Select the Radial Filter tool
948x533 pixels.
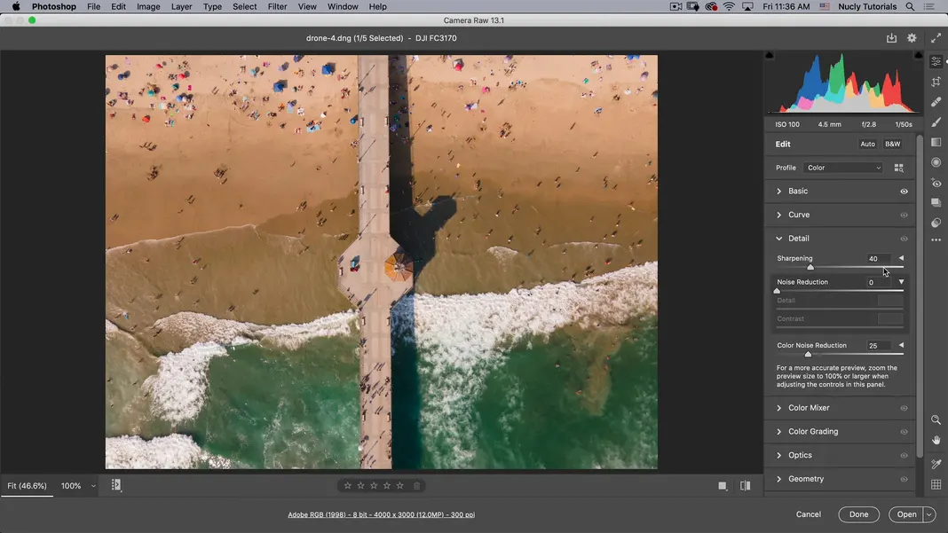(x=936, y=162)
